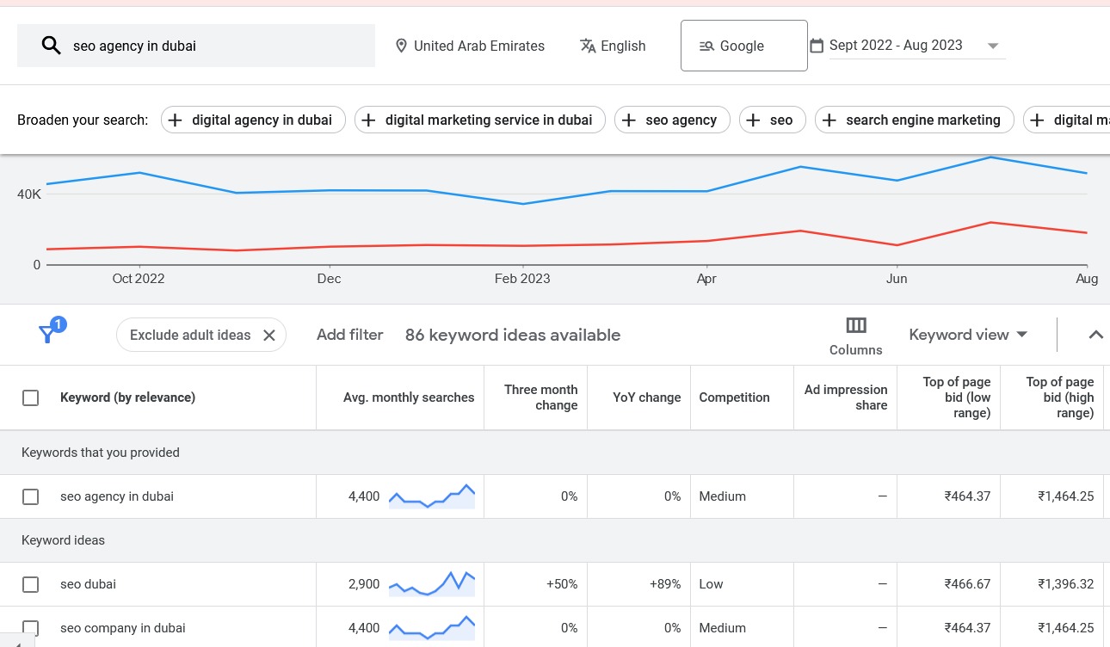
Task: Click plus icon on seo agency chip
Action: pos(629,120)
